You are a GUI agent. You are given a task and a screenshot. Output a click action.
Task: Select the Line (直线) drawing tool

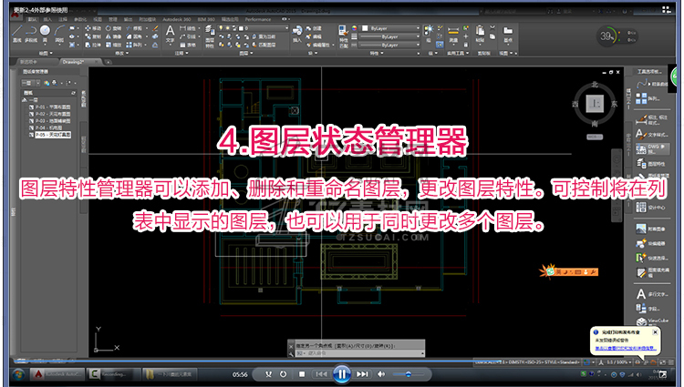[x=17, y=33]
